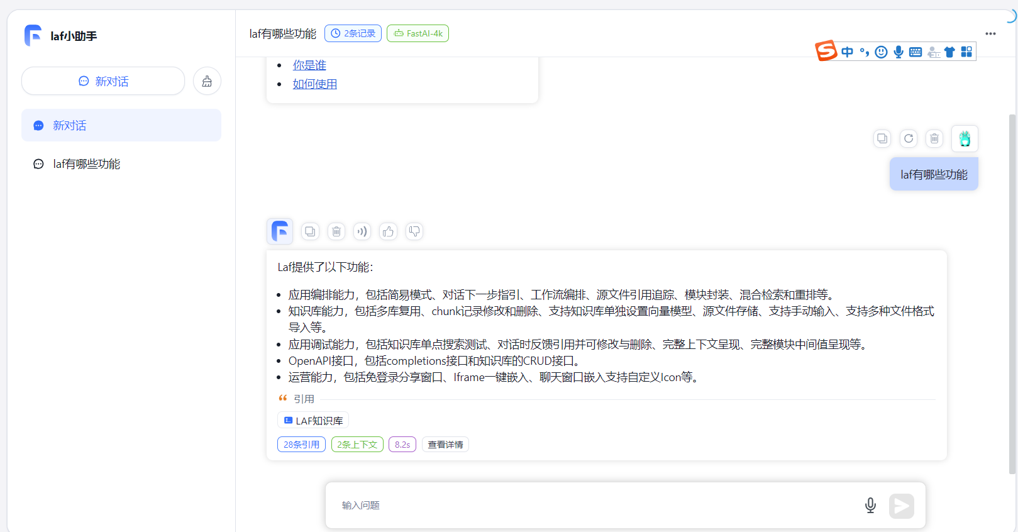
Task: Click the assistant avatar icon
Action: click(x=280, y=231)
